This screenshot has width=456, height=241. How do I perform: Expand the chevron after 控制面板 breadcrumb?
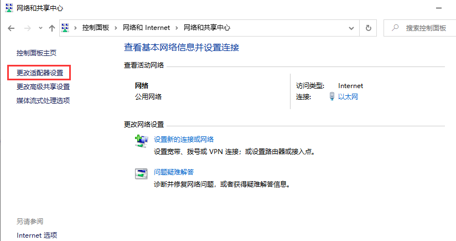click(117, 28)
